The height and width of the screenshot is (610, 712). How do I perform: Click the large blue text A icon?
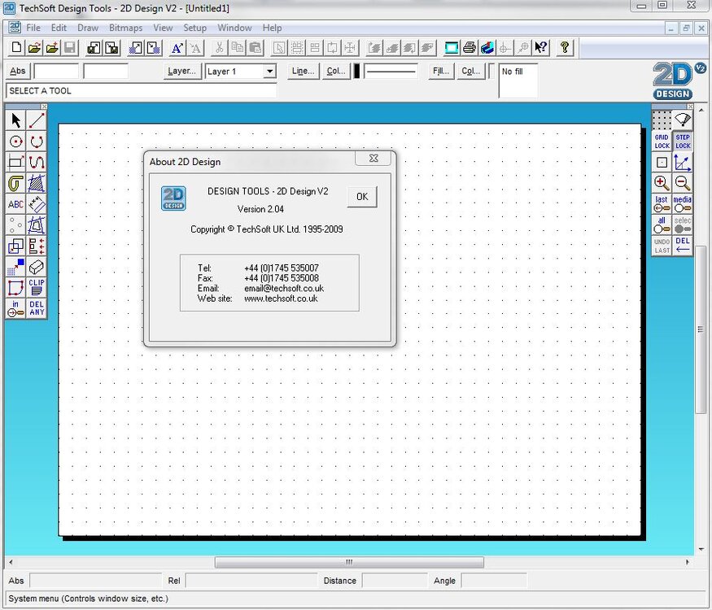pyautogui.click(x=177, y=48)
